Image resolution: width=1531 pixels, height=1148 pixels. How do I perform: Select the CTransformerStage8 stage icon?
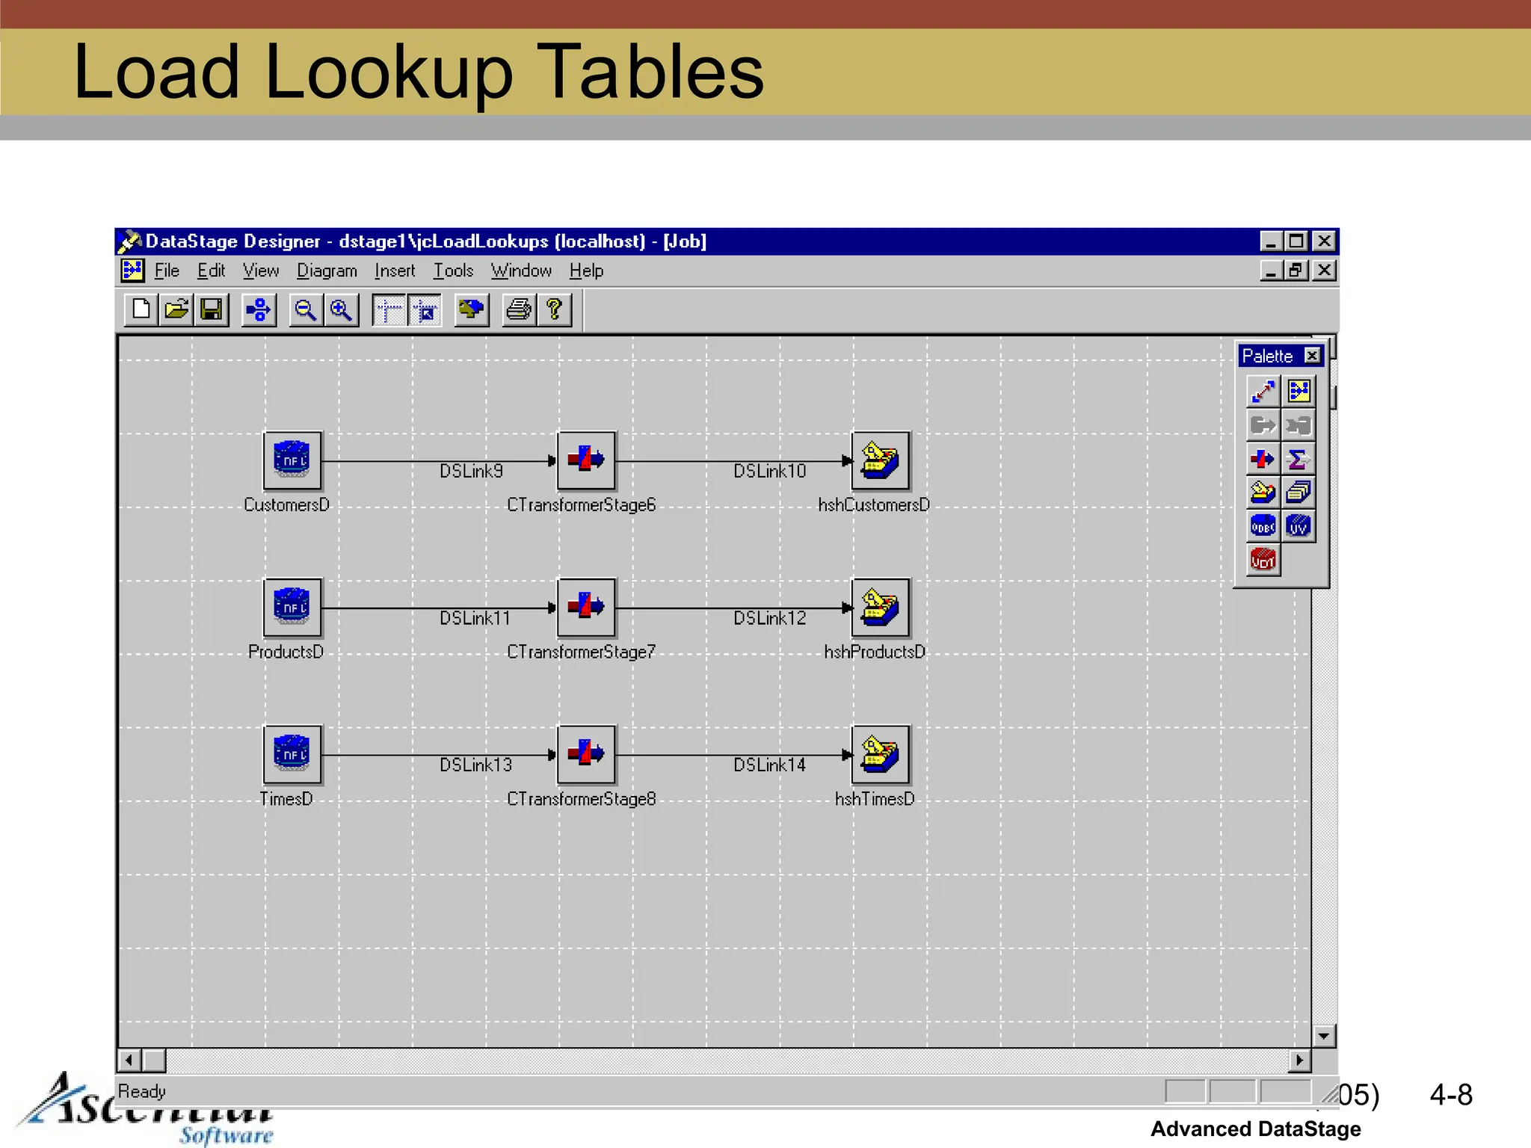(x=586, y=754)
